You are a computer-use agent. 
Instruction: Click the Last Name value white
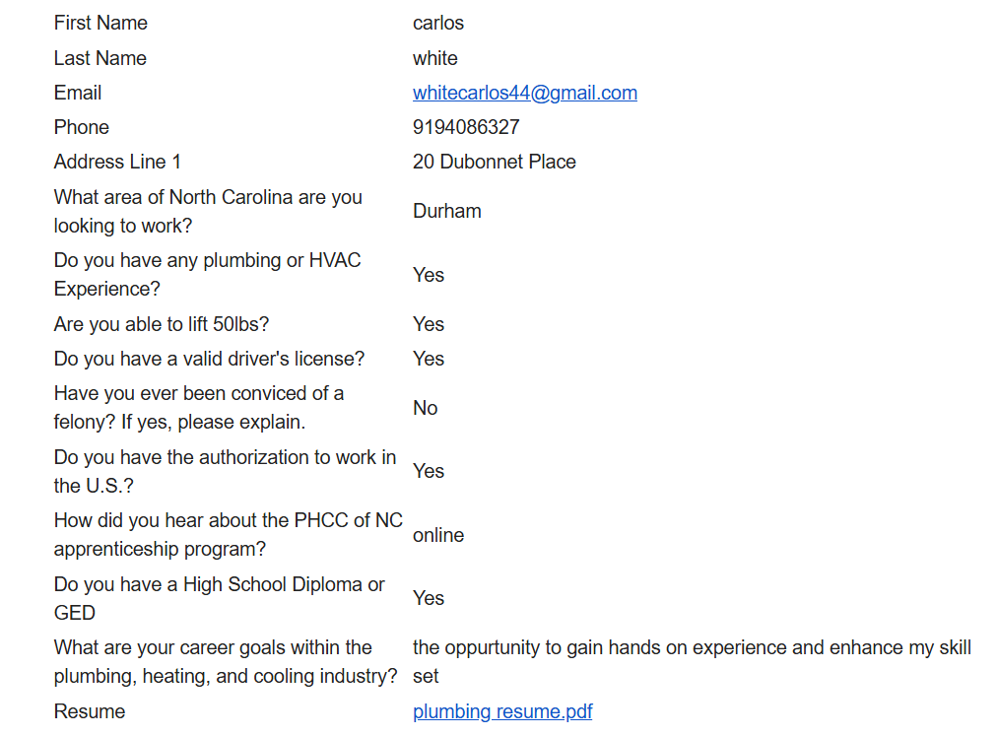point(434,58)
